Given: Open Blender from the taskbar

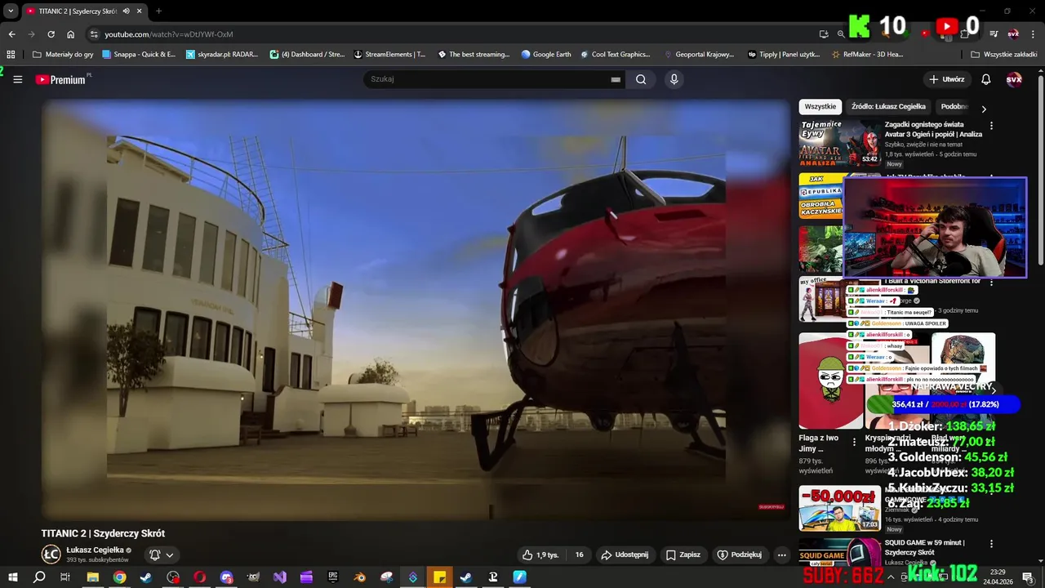Looking at the screenshot, I should tap(360, 577).
